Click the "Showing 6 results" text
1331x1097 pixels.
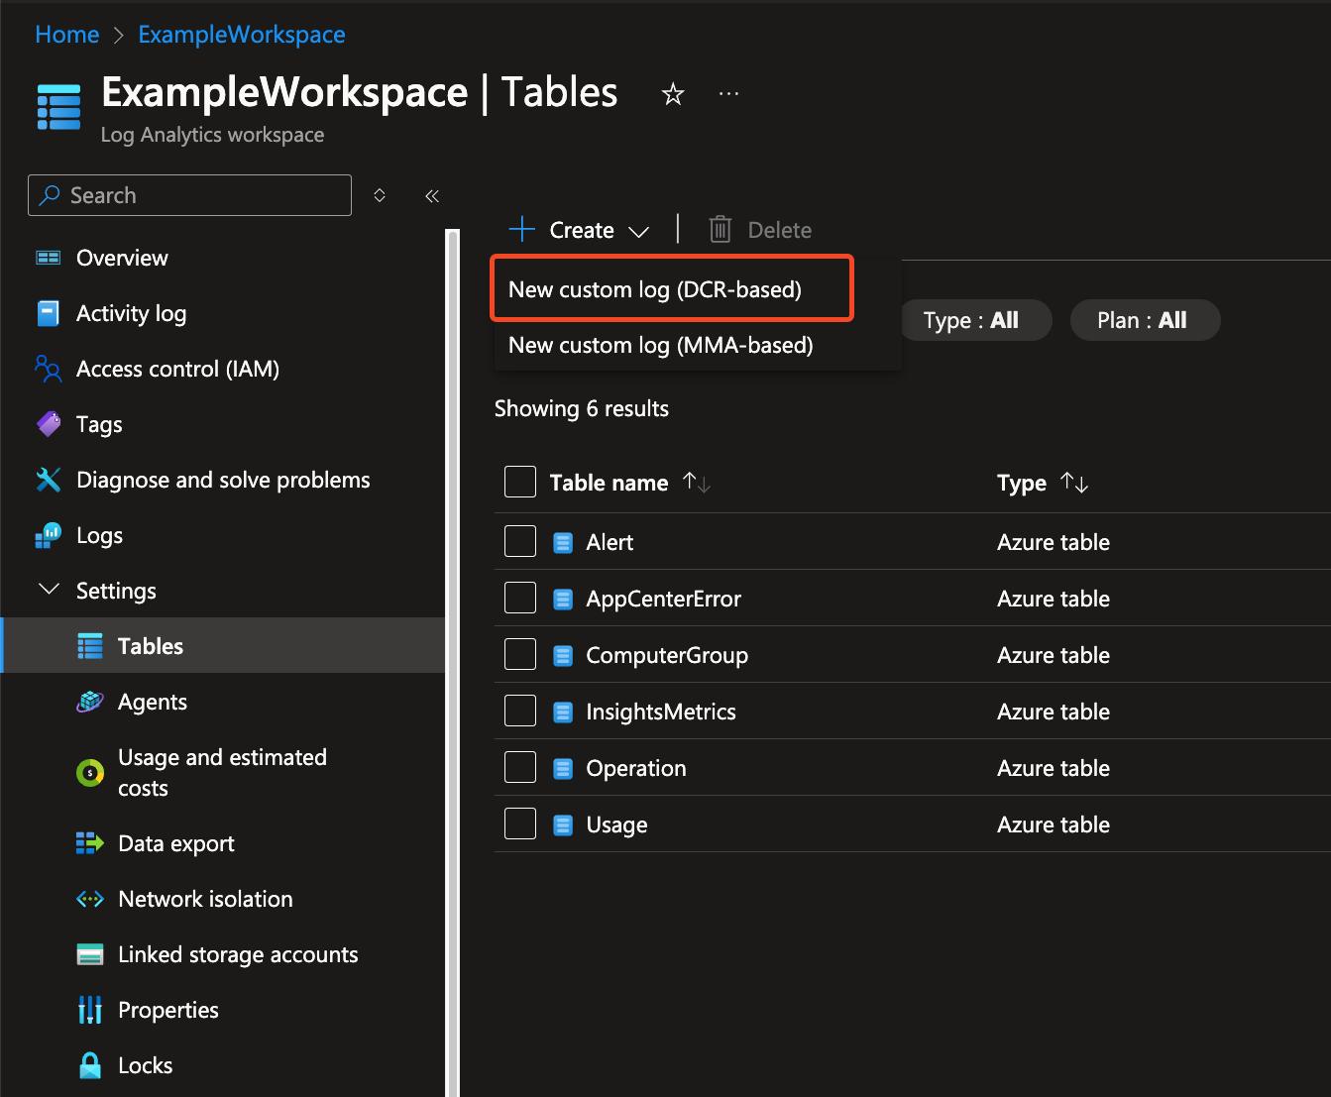point(582,408)
